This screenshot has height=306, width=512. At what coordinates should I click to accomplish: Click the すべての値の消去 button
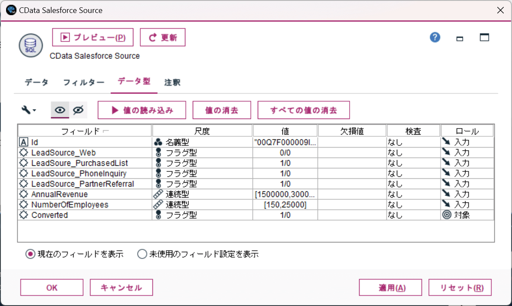(x=304, y=110)
